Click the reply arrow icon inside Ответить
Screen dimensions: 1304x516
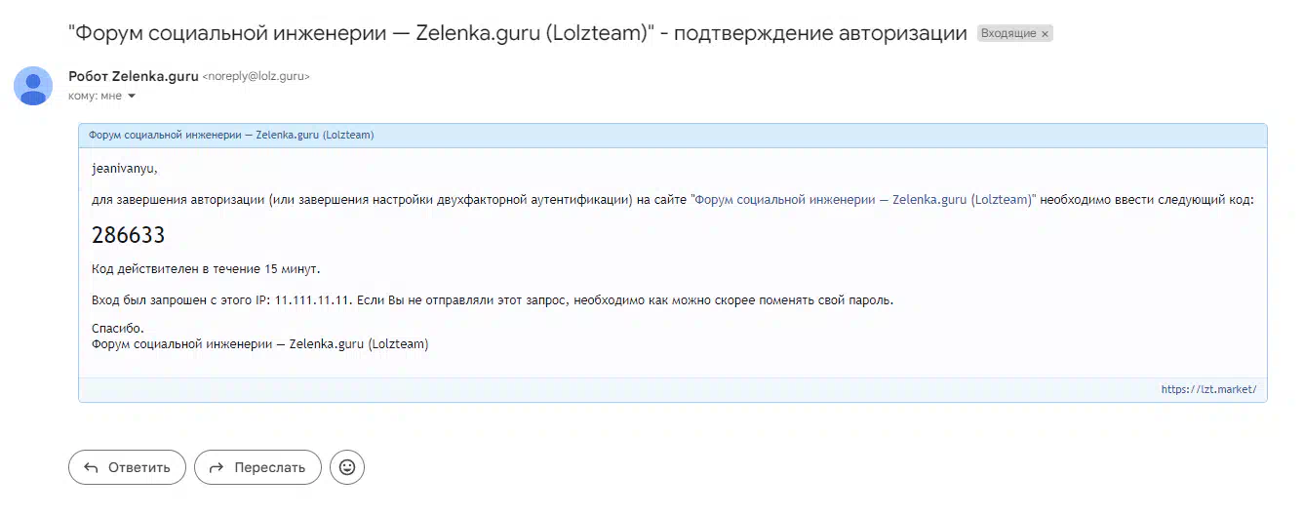click(x=91, y=467)
